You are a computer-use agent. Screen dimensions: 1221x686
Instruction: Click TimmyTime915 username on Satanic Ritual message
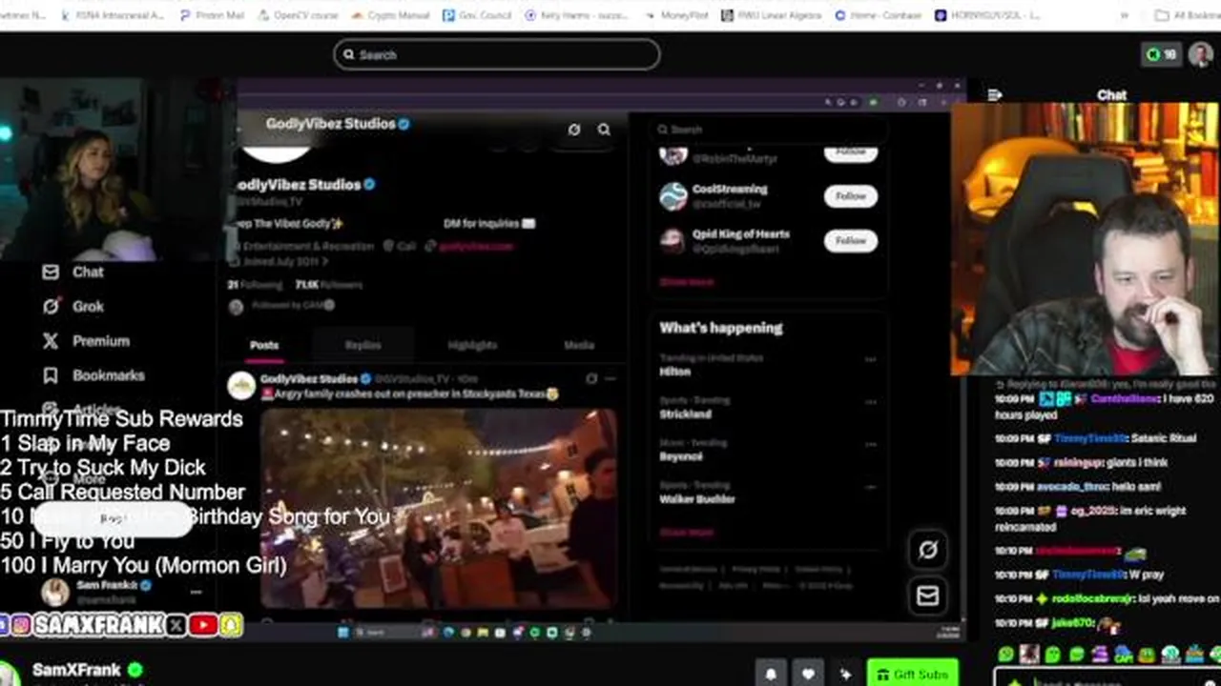(x=1090, y=438)
